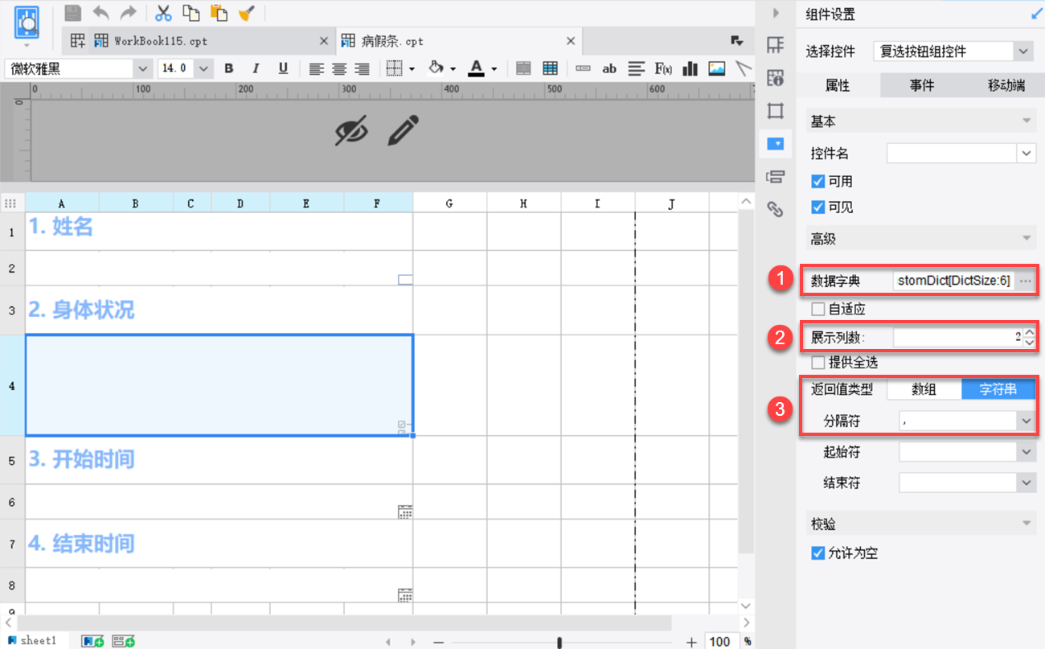The width and height of the screenshot is (1045, 649).
Task: Enable the 自适应 checkbox
Action: [x=818, y=309]
